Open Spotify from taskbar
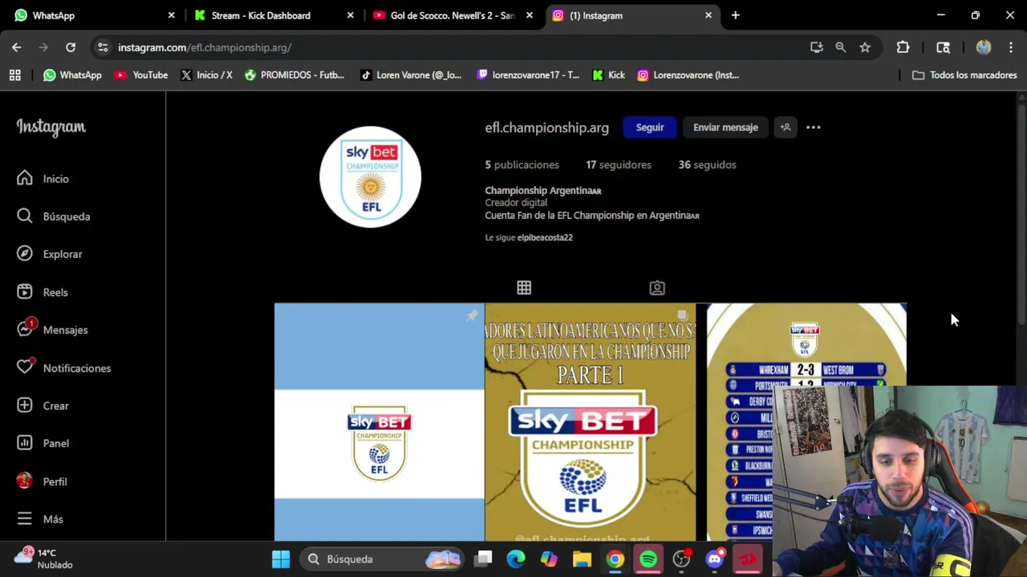1027x577 pixels. tap(648, 559)
